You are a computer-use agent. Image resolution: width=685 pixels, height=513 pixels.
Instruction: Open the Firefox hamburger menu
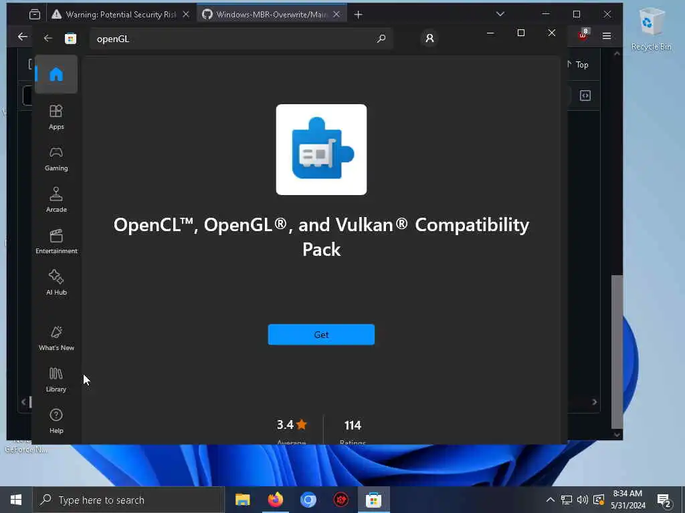(606, 36)
